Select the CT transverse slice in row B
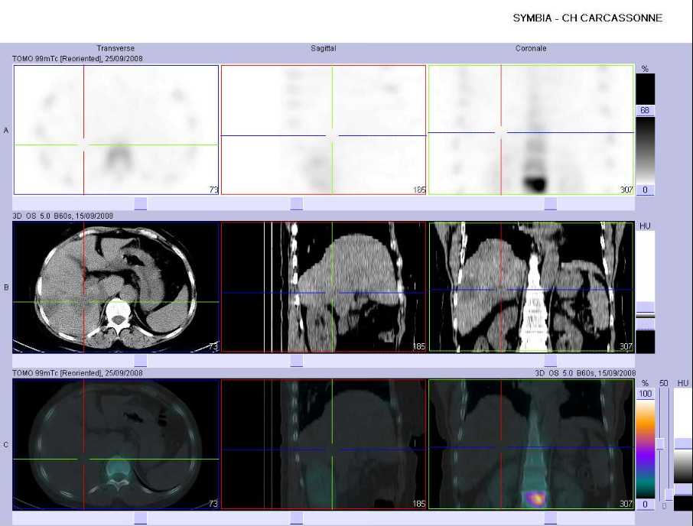 pos(116,287)
